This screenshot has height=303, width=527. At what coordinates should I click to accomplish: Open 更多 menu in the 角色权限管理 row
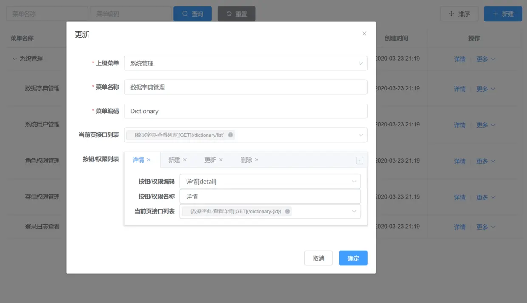[486, 161]
